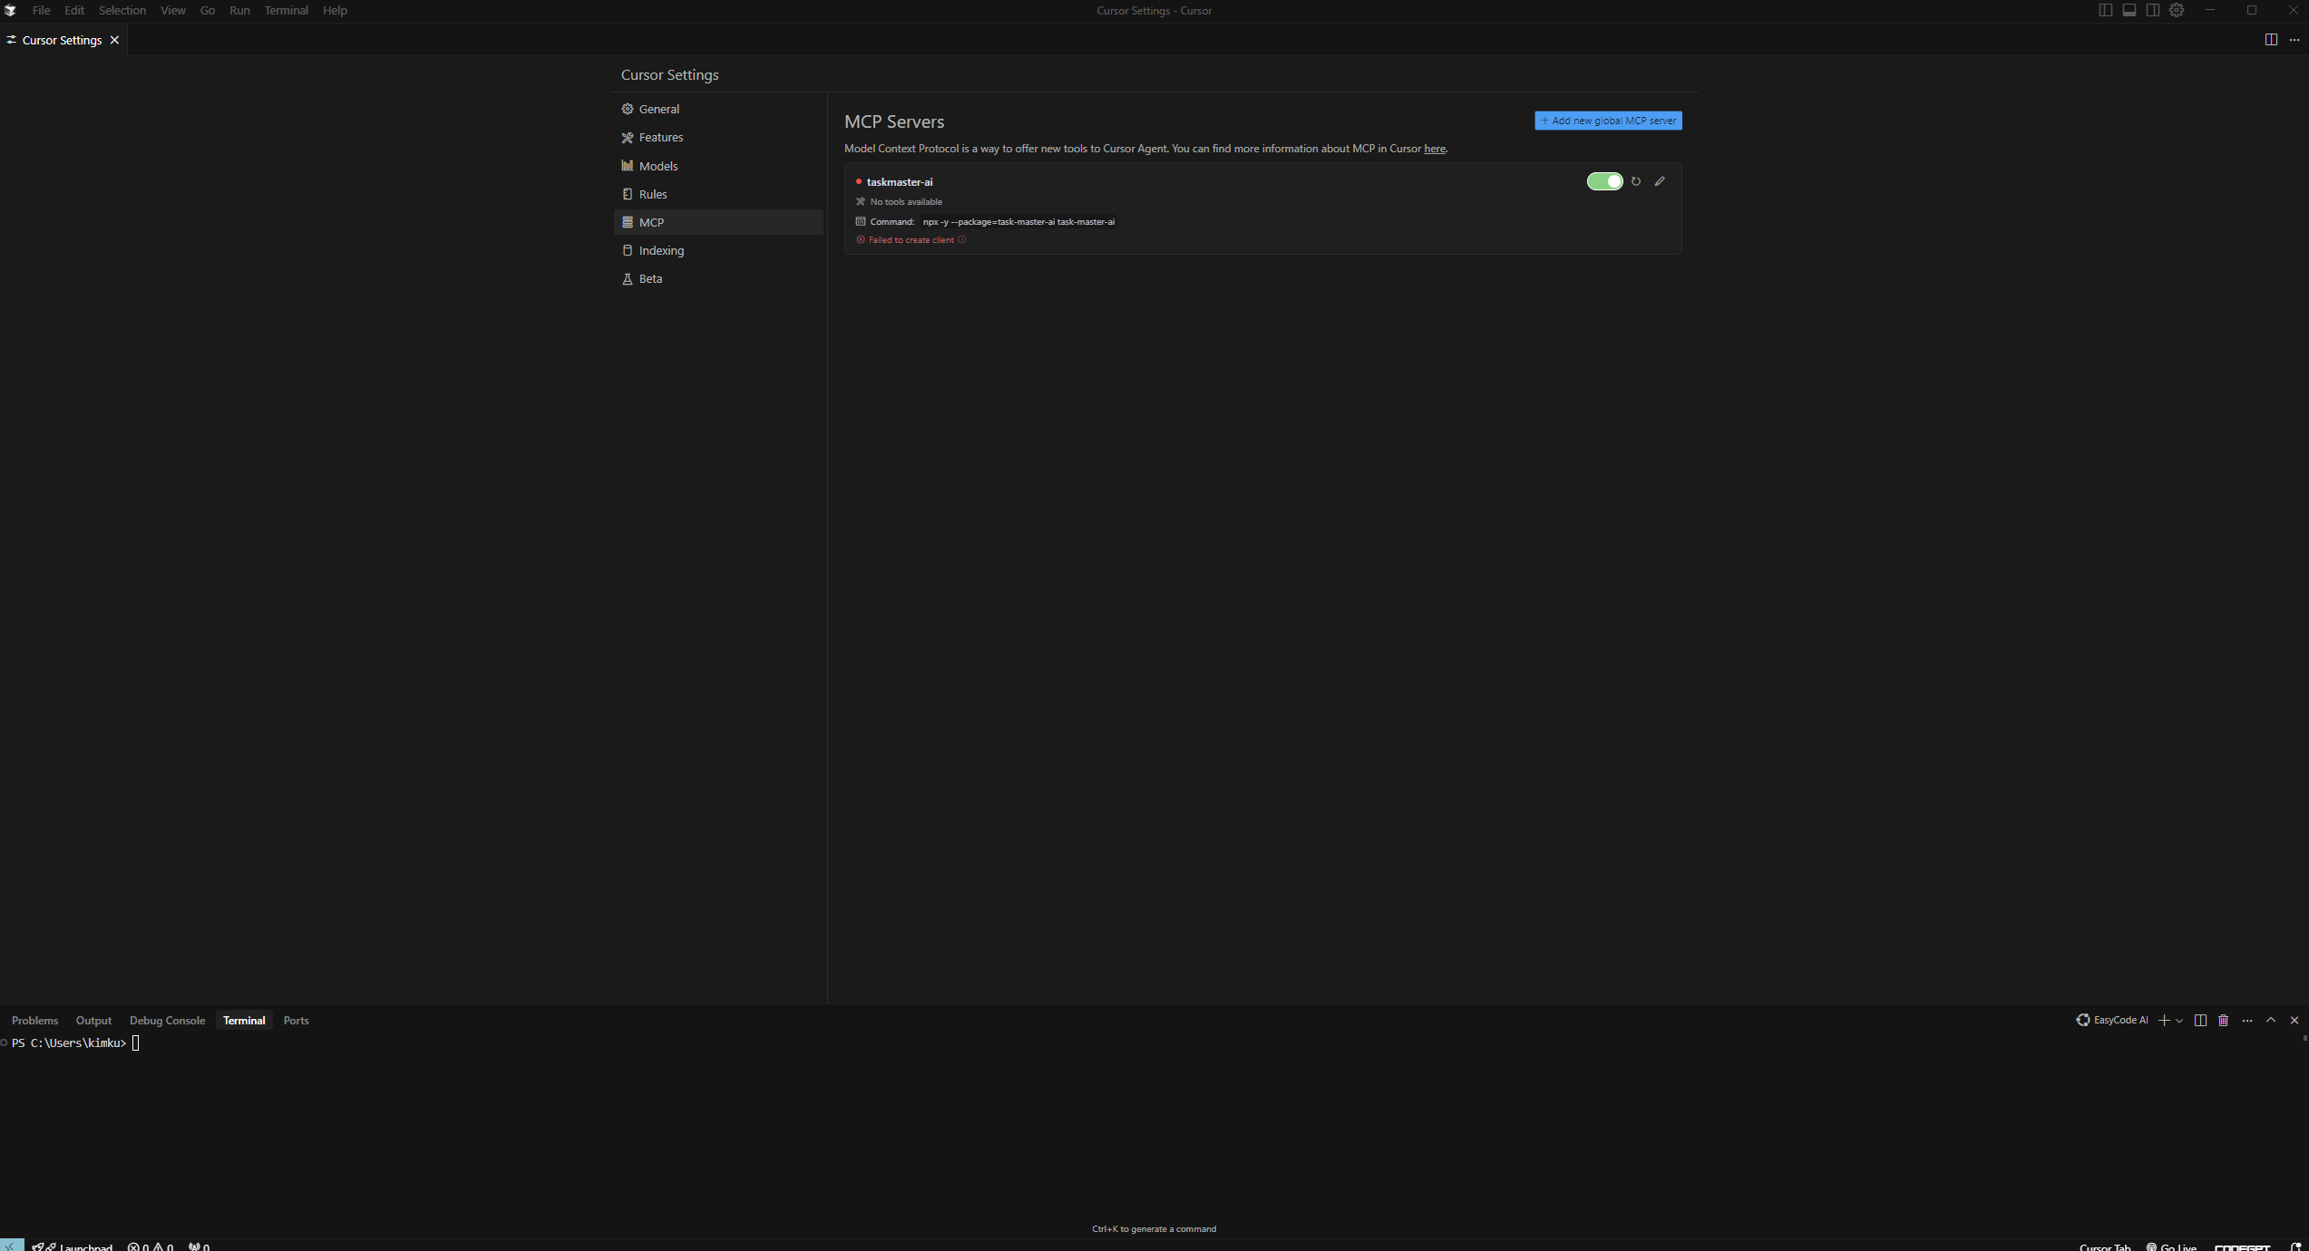This screenshot has width=2309, height=1251.
Task: Open the View menu
Action: [173, 11]
